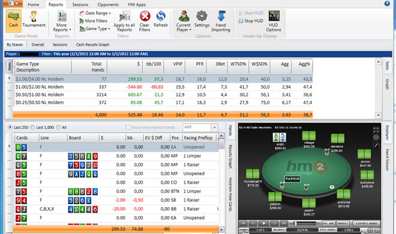Click the Clear Filters red X icon
The image size is (396, 234).
pyautogui.click(x=145, y=16)
